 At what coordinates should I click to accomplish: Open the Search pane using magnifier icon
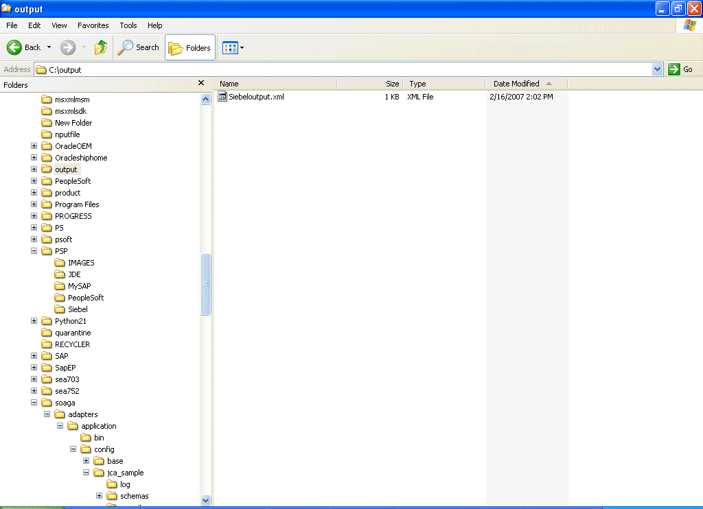pyautogui.click(x=126, y=48)
